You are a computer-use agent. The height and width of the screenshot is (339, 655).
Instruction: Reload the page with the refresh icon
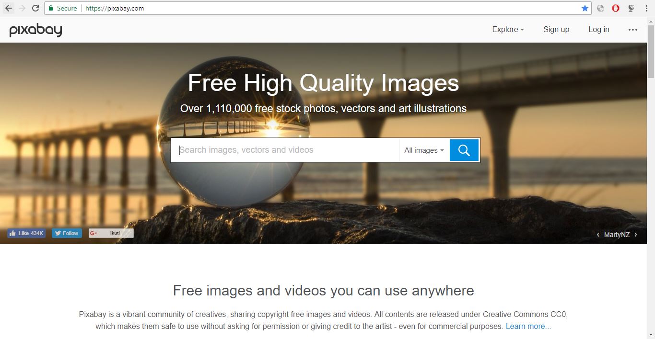35,8
